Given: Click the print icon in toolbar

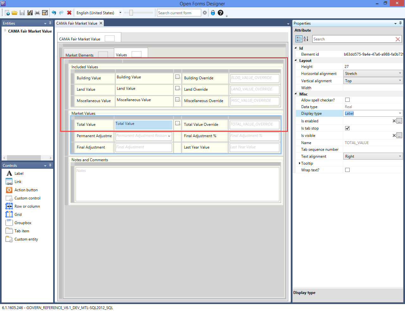Looking at the screenshot, I should pos(37,13).
